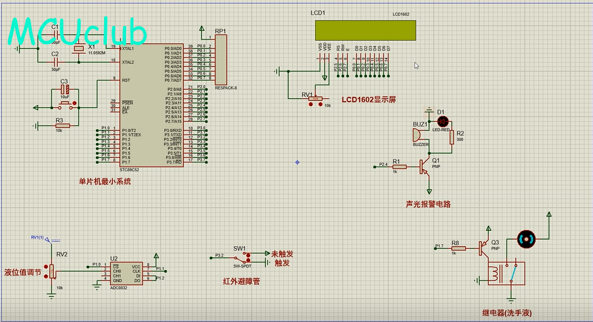
Task: Decrease RV2 with lower red dot
Action: click(x=46, y=275)
